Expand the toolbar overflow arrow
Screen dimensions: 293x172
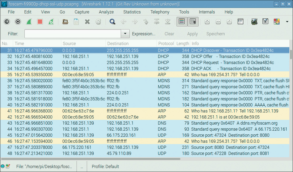coord(287,22)
